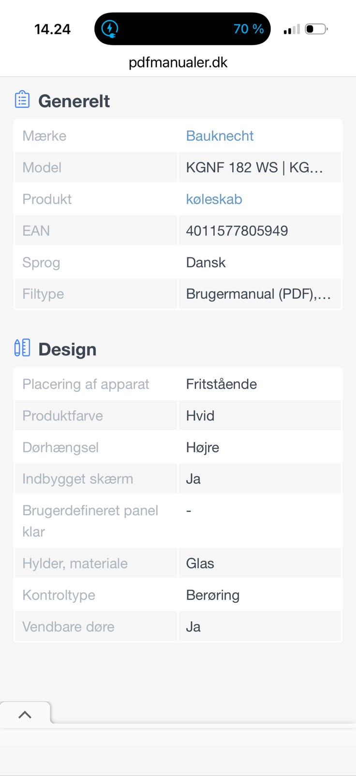Image resolution: width=356 pixels, height=776 pixels.
Task: Click the Design ruler-and-pencil section icon
Action: (22, 348)
